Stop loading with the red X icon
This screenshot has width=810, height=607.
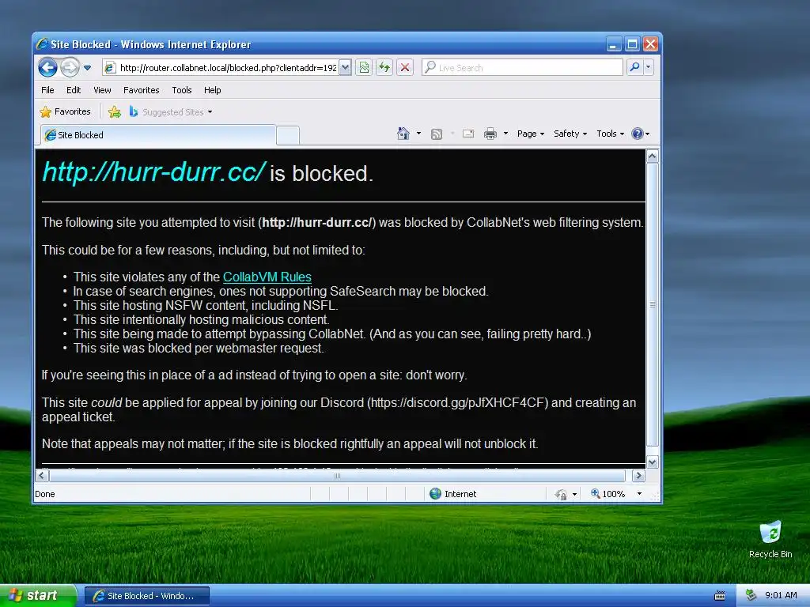pos(405,68)
